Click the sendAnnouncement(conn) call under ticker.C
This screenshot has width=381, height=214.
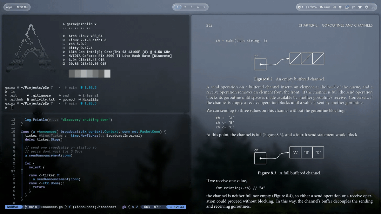[57, 179]
